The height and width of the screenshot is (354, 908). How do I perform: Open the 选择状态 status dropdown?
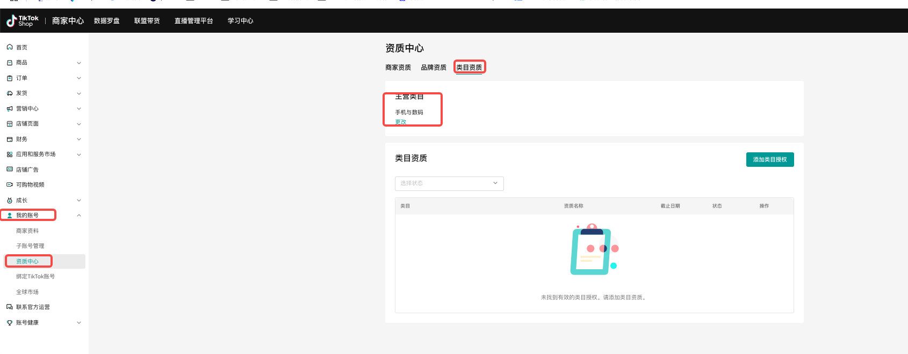point(449,183)
